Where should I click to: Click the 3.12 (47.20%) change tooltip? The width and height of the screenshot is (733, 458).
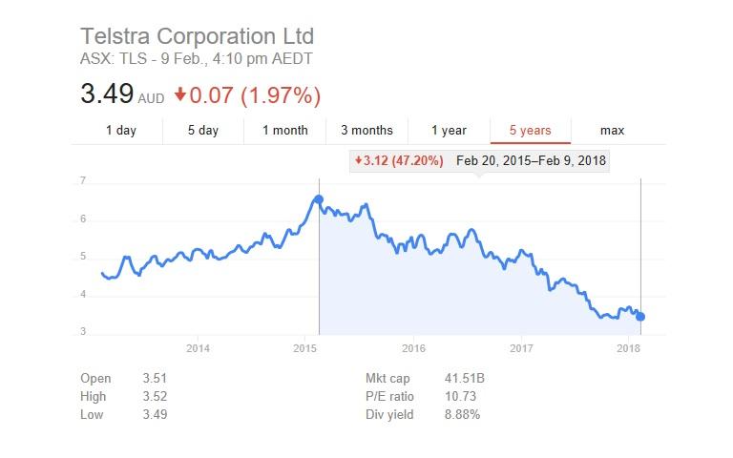coord(399,160)
